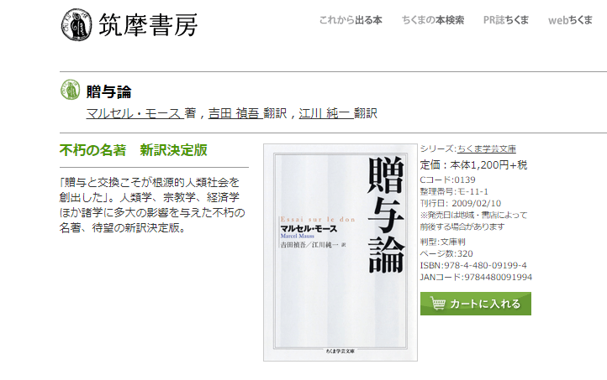Open the ちくまの本検索 menu item
The width and height of the screenshot is (607, 380).
pos(433,20)
